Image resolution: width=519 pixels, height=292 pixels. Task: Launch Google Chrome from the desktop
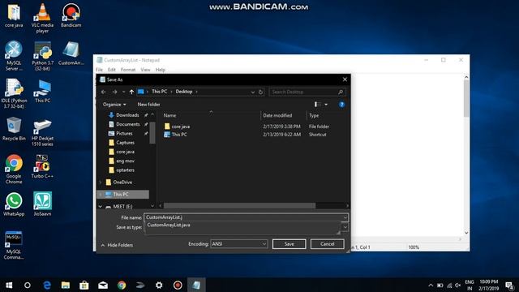click(x=14, y=169)
